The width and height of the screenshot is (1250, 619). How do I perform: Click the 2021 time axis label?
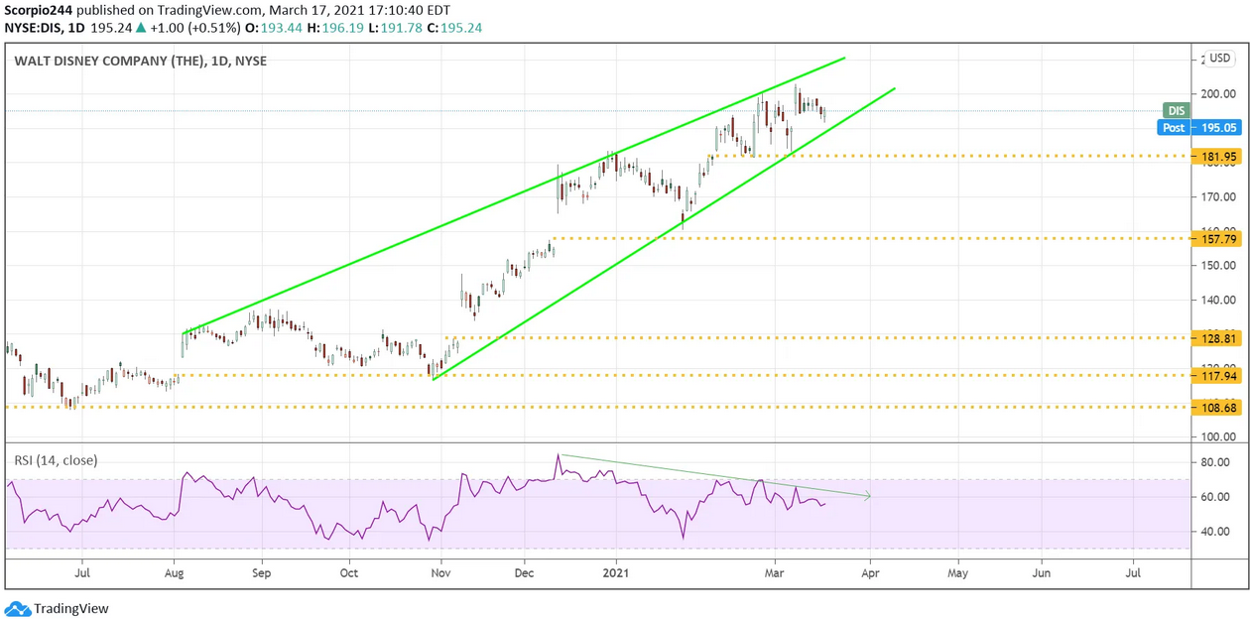(x=616, y=573)
